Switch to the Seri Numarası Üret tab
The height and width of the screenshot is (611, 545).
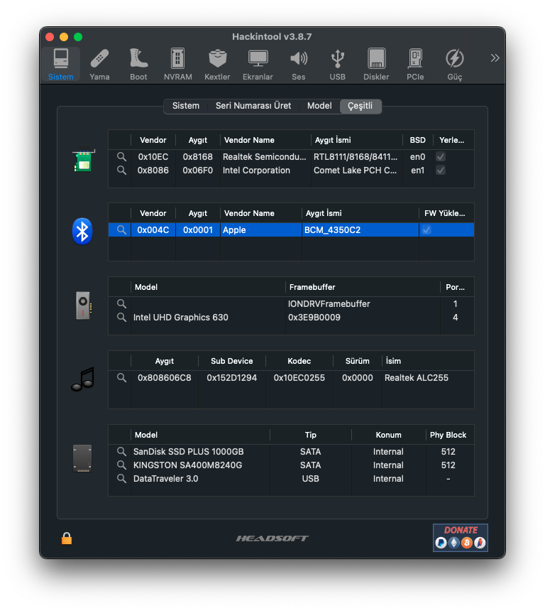(x=253, y=106)
